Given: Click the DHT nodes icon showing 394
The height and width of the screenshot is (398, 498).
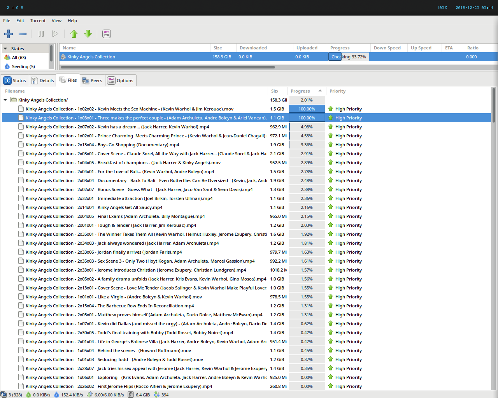Looking at the screenshot, I should (x=157, y=394).
